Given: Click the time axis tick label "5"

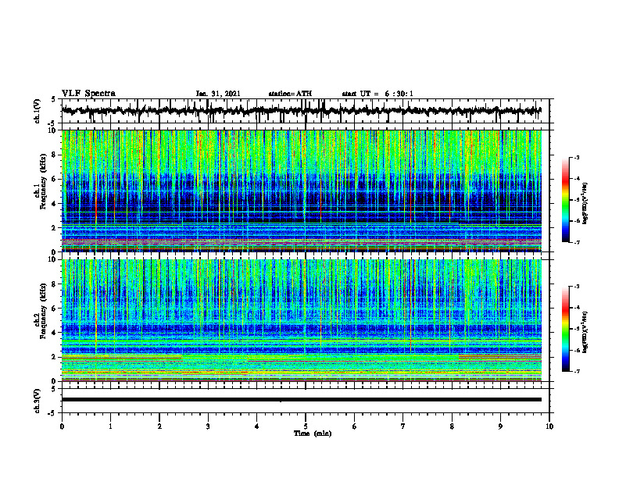Looking at the screenshot, I should [x=306, y=426].
